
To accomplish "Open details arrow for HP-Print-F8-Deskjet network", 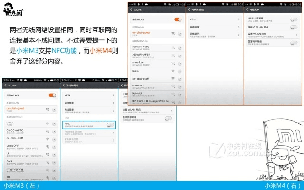I will tap(180, 102).
